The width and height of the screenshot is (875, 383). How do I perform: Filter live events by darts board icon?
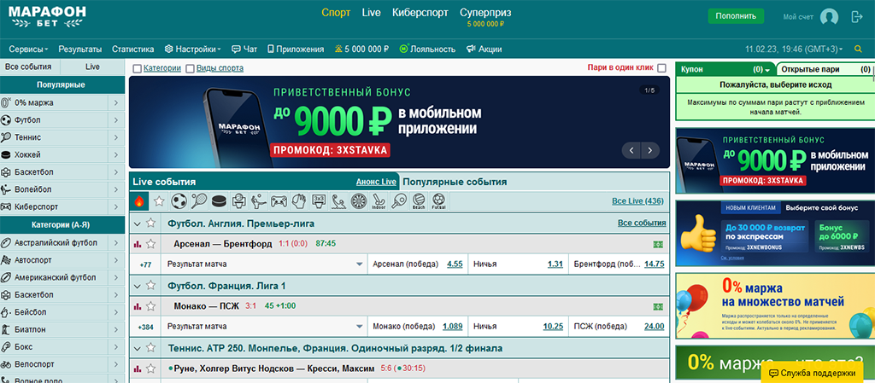(359, 201)
